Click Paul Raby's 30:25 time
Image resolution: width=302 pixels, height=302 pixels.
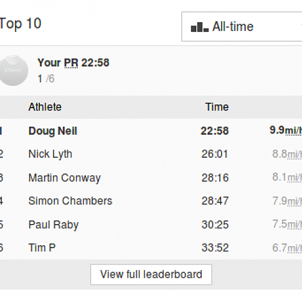tap(215, 225)
